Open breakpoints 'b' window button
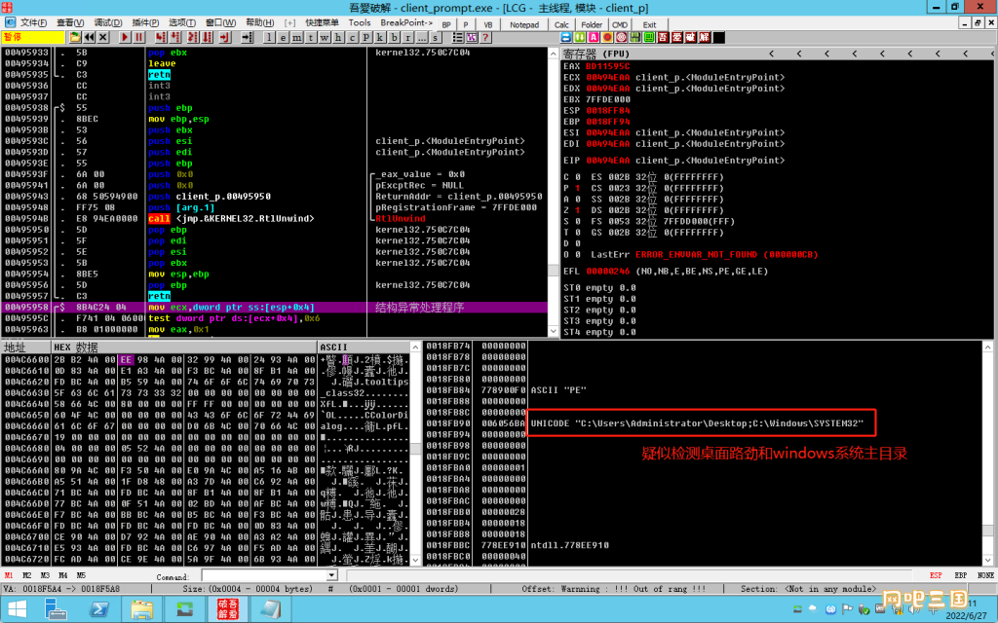998x623 pixels. click(x=394, y=38)
